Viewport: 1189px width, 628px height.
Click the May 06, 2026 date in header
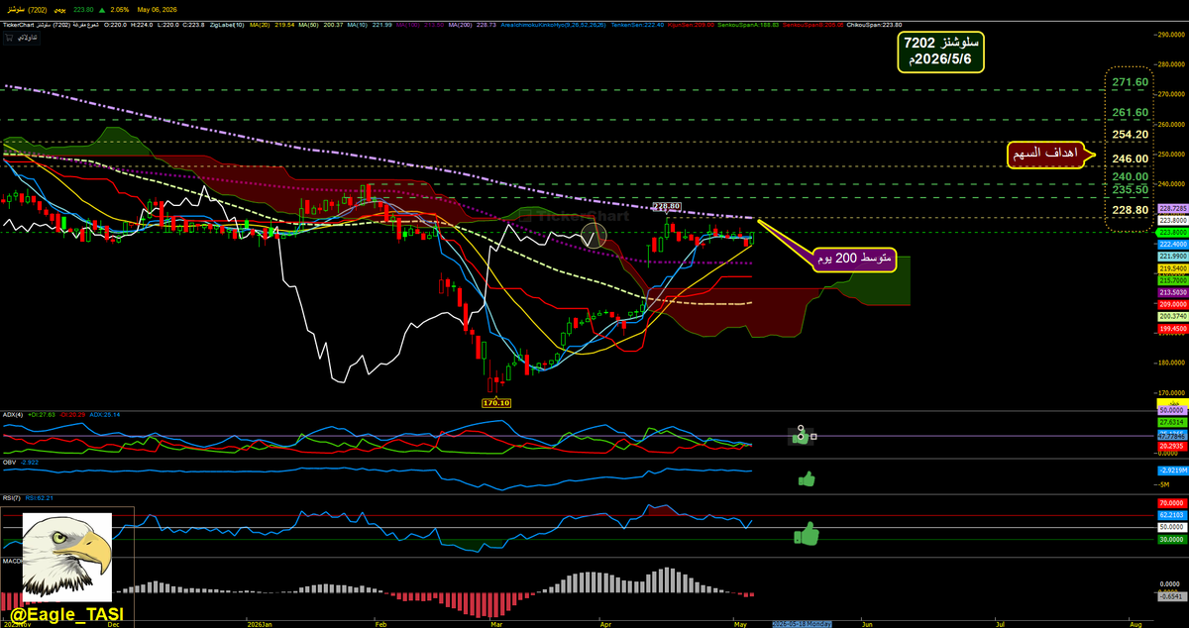(x=157, y=9)
